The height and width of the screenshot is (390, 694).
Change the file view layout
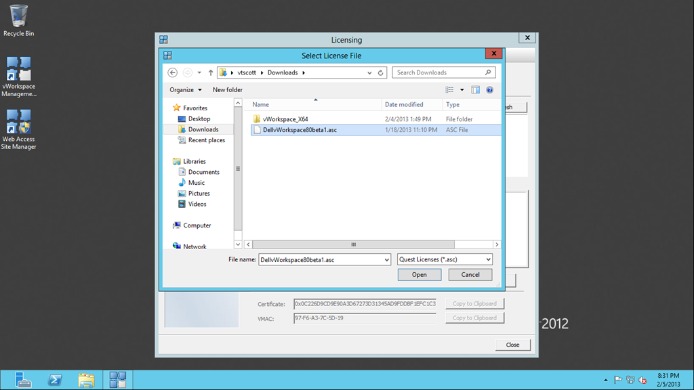(450, 90)
